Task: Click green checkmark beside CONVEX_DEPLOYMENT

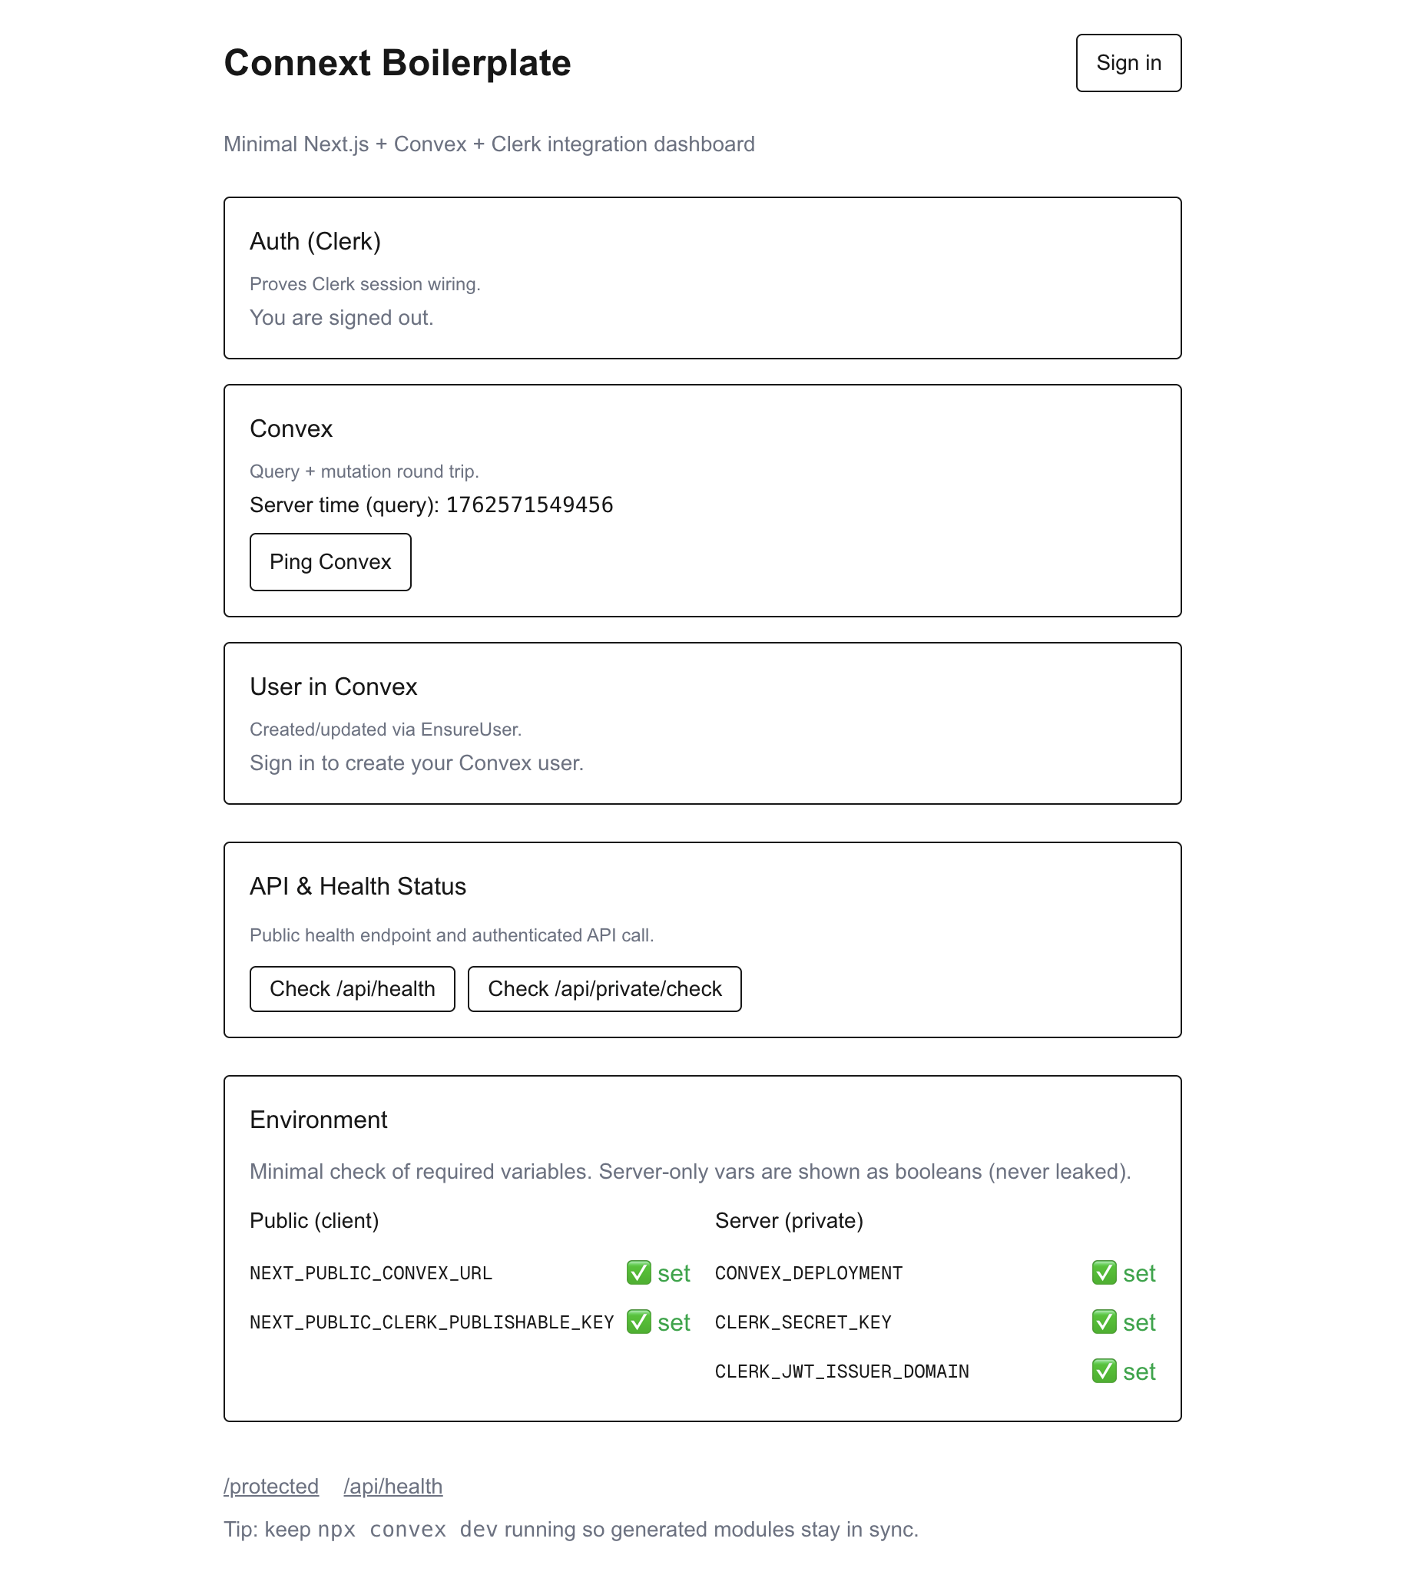Action: point(1103,1272)
